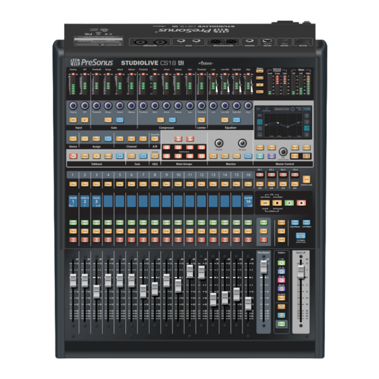Image resolution: width=379 pixels, height=379 pixels.
Task: Toggle the Equalizer On button
Action: pyautogui.click(x=225, y=120)
